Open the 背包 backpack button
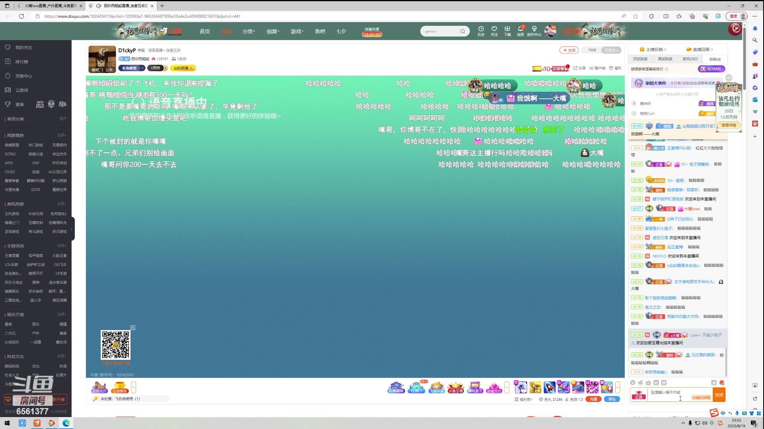 point(612,399)
